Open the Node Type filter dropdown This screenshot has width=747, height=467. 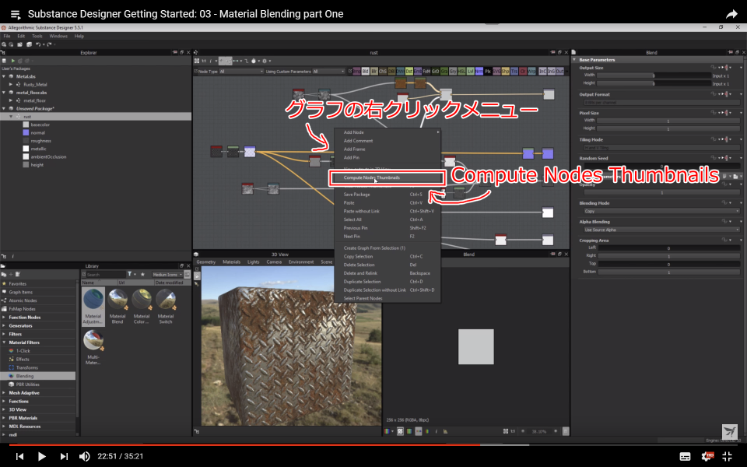pyautogui.click(x=241, y=72)
